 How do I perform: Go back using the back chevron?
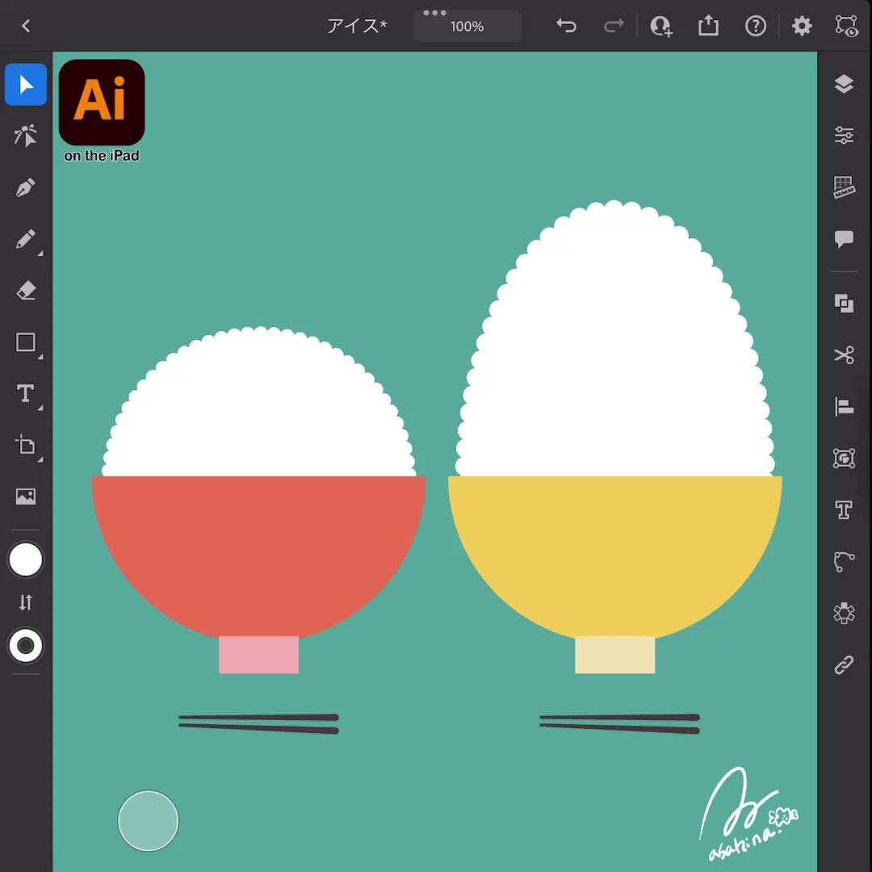coord(26,26)
